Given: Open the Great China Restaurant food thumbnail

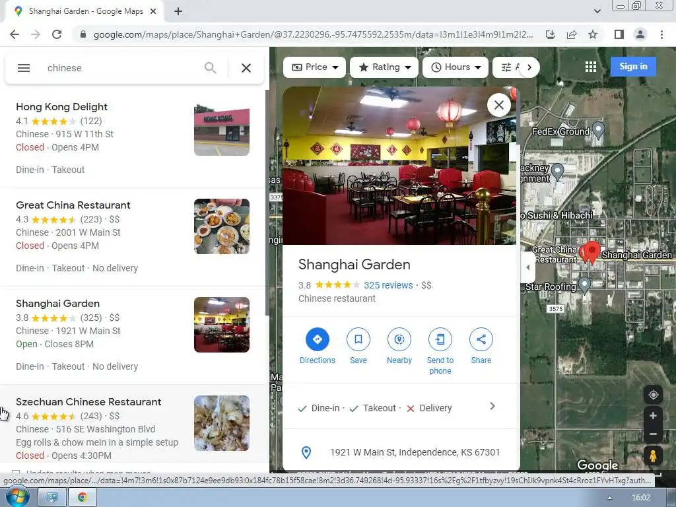Looking at the screenshot, I should coord(222,226).
